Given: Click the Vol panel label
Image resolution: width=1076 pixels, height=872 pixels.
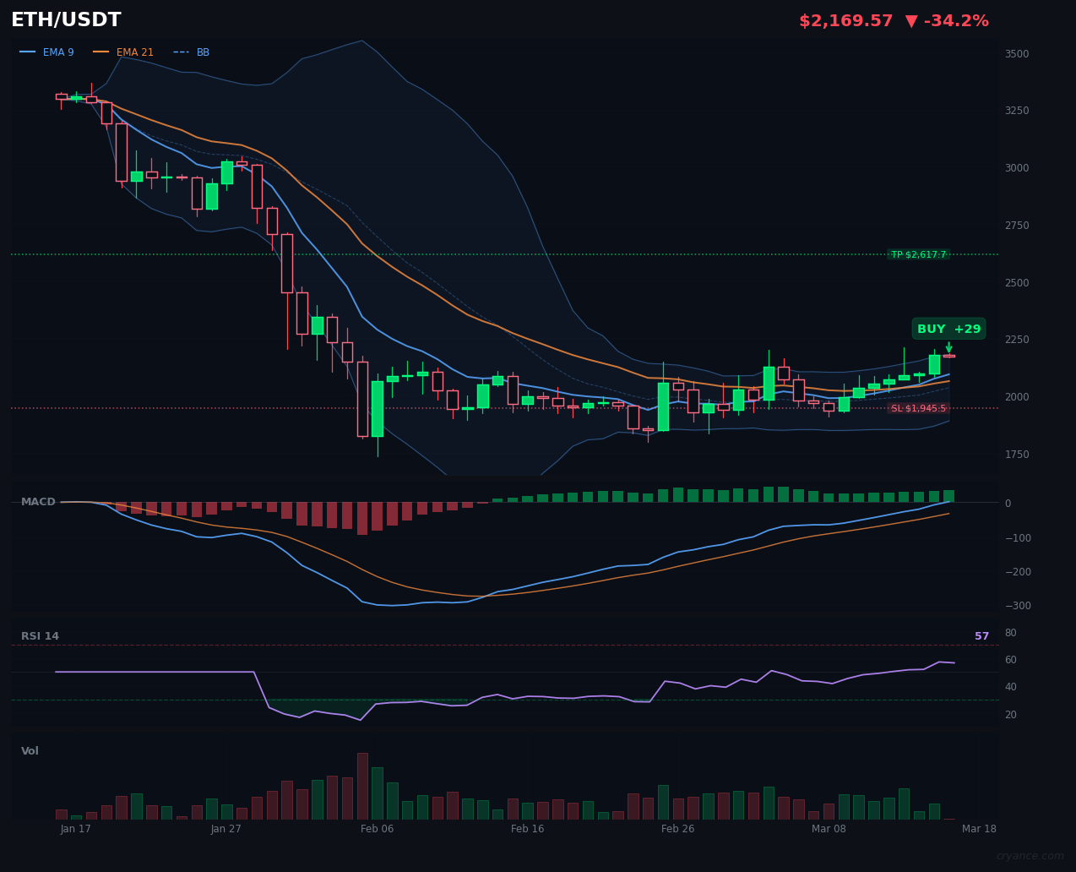Looking at the screenshot, I should coord(30,750).
